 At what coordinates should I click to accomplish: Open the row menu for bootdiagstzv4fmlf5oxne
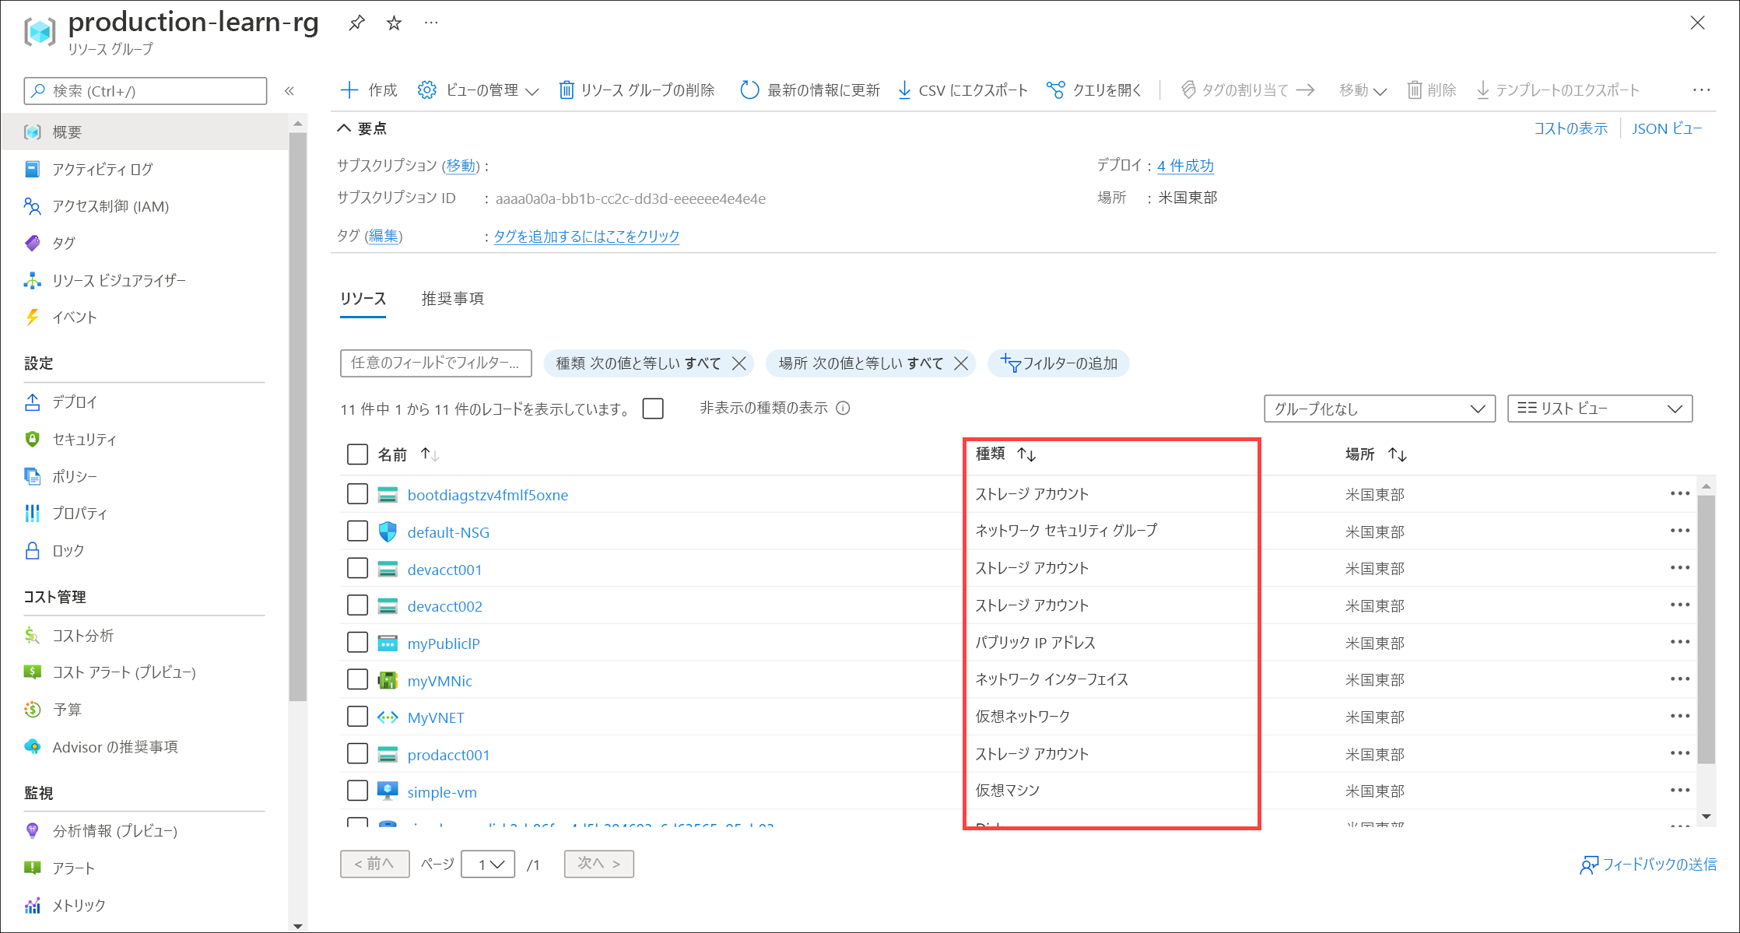[x=1679, y=493]
